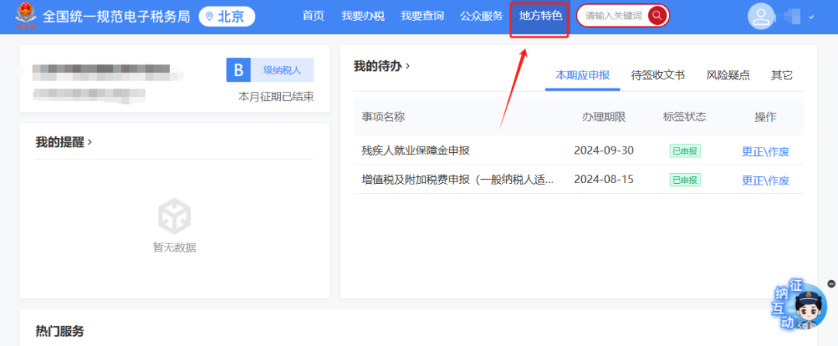Open the 地方特色 menu

(x=540, y=16)
